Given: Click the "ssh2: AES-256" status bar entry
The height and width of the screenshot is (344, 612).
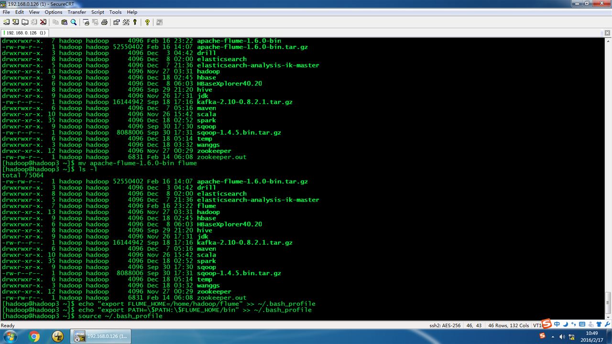Looking at the screenshot, I should click(445, 325).
